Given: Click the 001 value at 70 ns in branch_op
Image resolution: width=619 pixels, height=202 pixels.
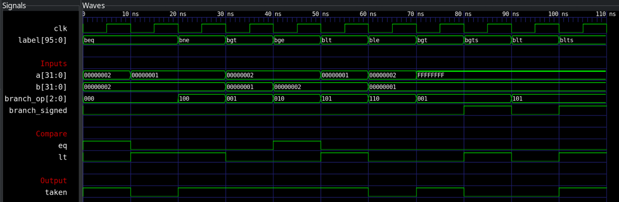Looking at the screenshot, I should click(422, 98).
